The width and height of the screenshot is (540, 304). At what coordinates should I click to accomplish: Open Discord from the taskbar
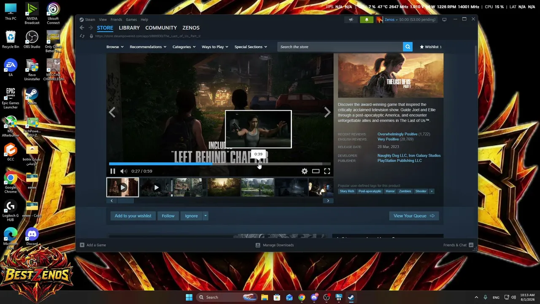coord(314,297)
